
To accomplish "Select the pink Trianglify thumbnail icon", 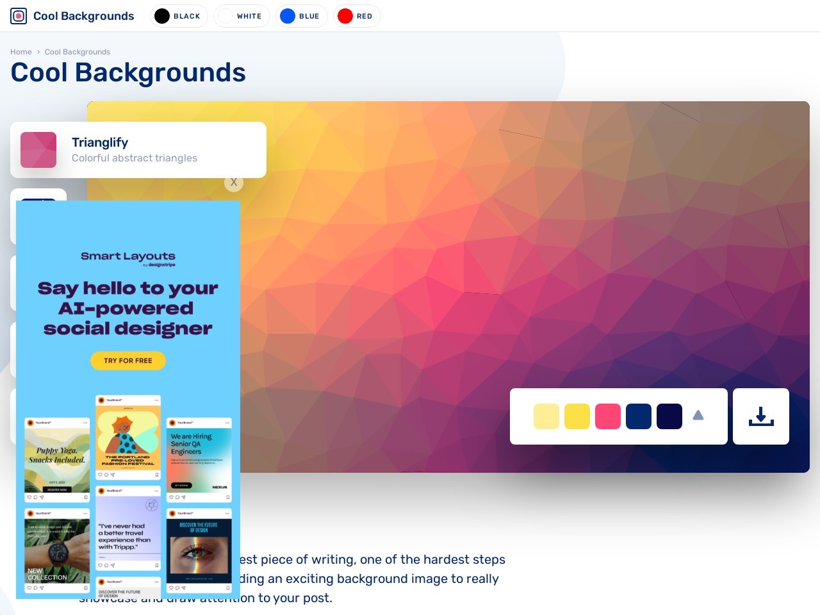I will tap(38, 150).
